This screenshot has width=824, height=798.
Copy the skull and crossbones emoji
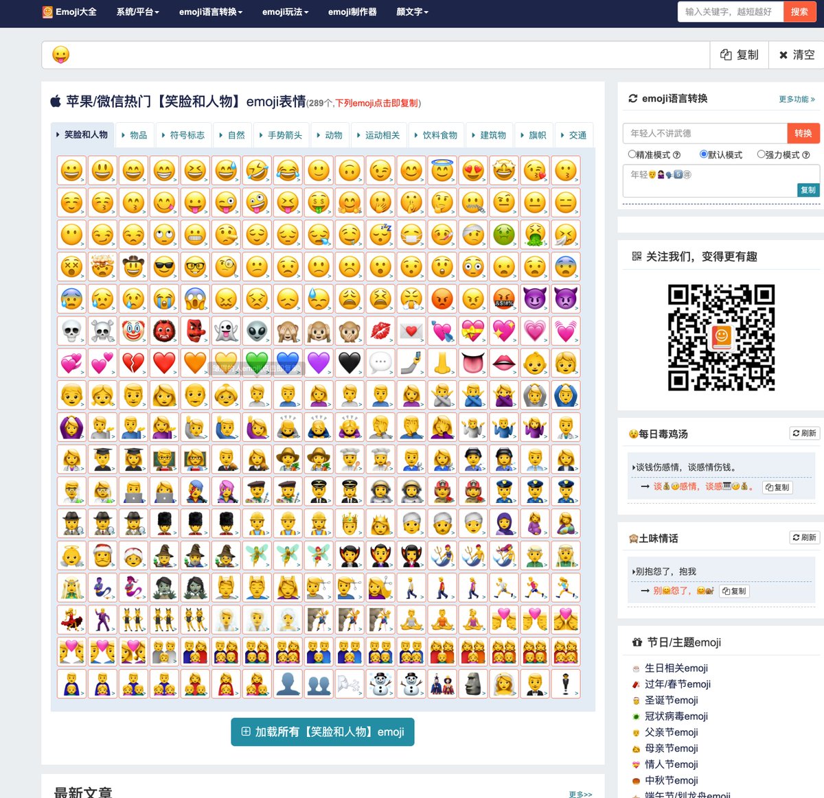(102, 331)
